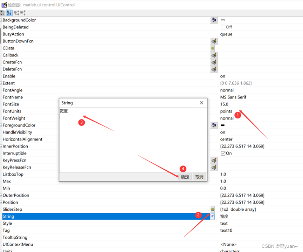Select the ListboxTop property name

[x=13, y=174]
